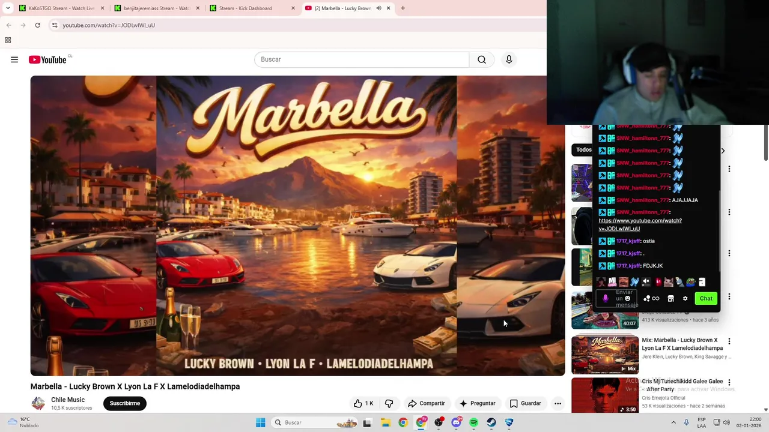Close the Stream - Kick Dashboard tab
The width and height of the screenshot is (769, 432).
click(x=293, y=8)
